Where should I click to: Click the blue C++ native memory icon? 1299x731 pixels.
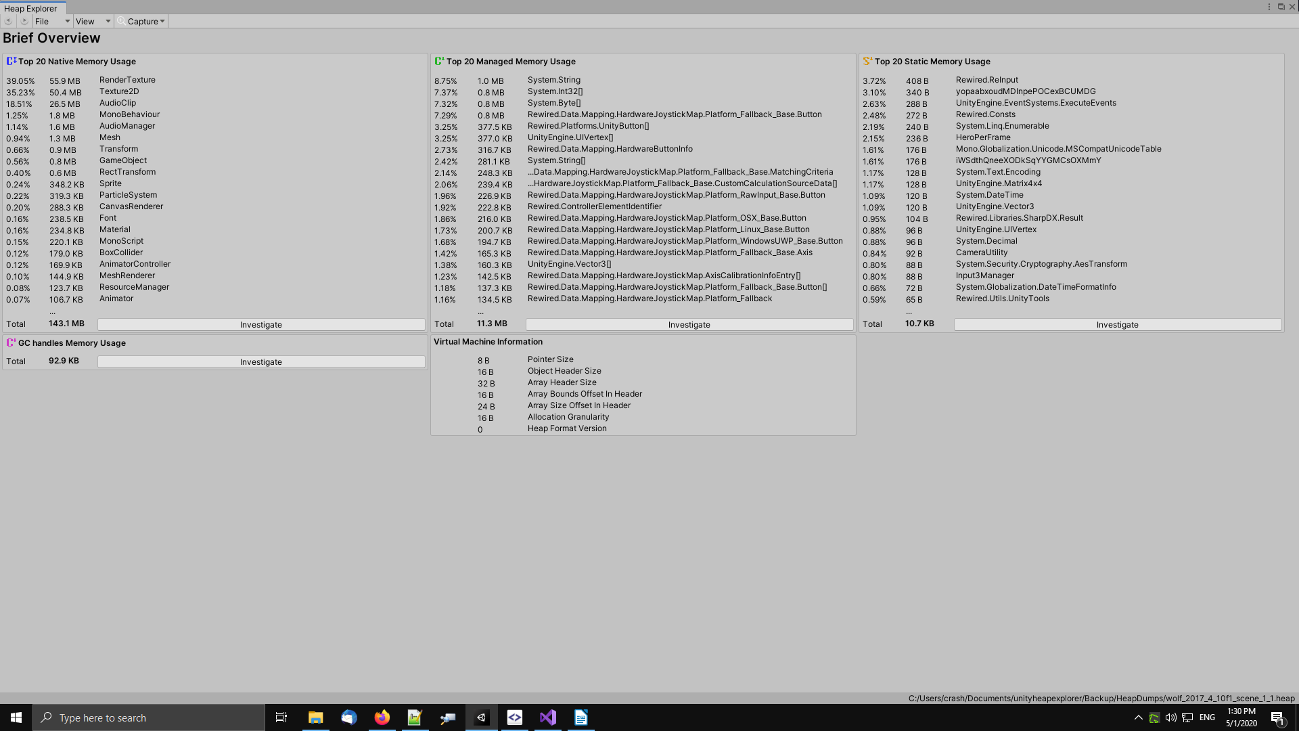pyautogui.click(x=11, y=61)
